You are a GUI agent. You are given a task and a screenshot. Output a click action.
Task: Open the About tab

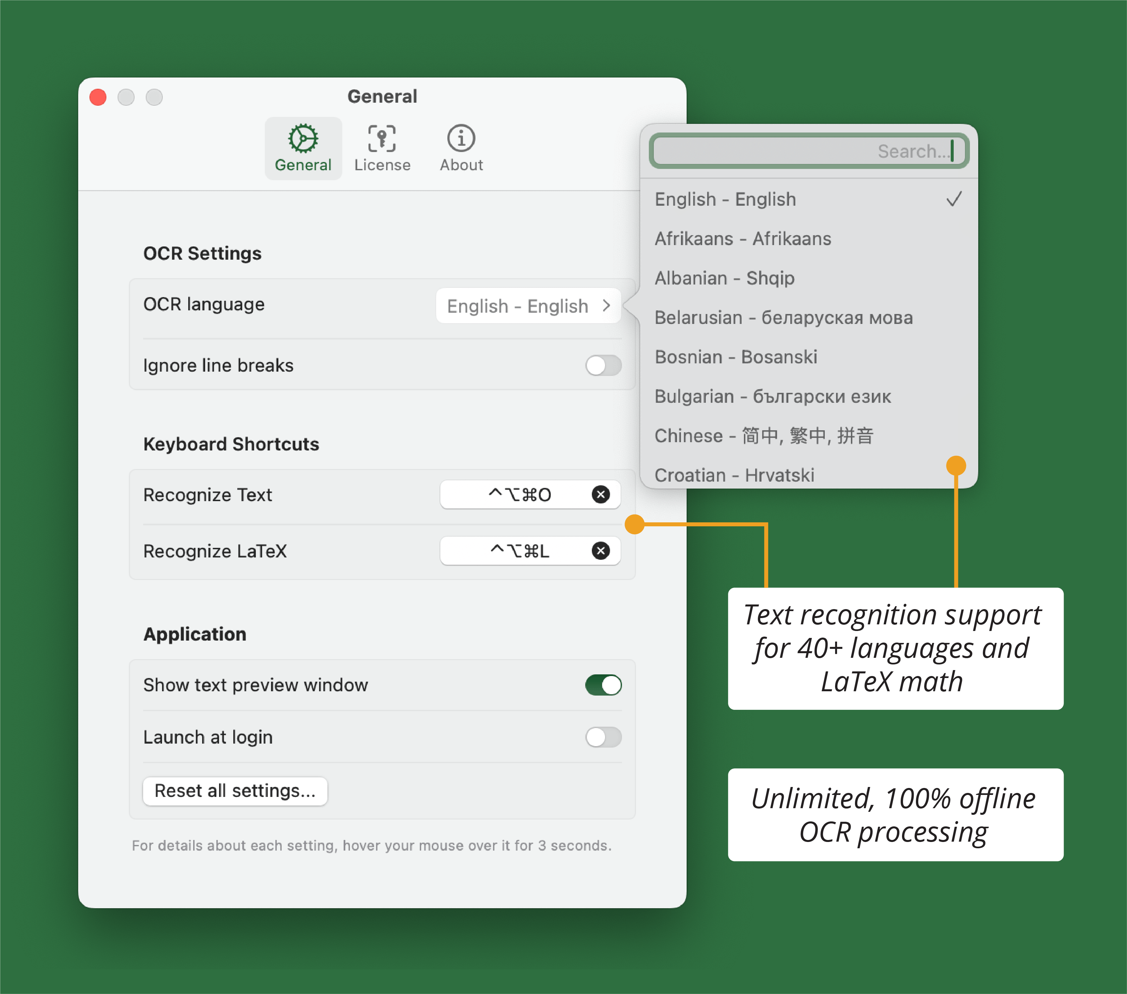pyautogui.click(x=460, y=147)
